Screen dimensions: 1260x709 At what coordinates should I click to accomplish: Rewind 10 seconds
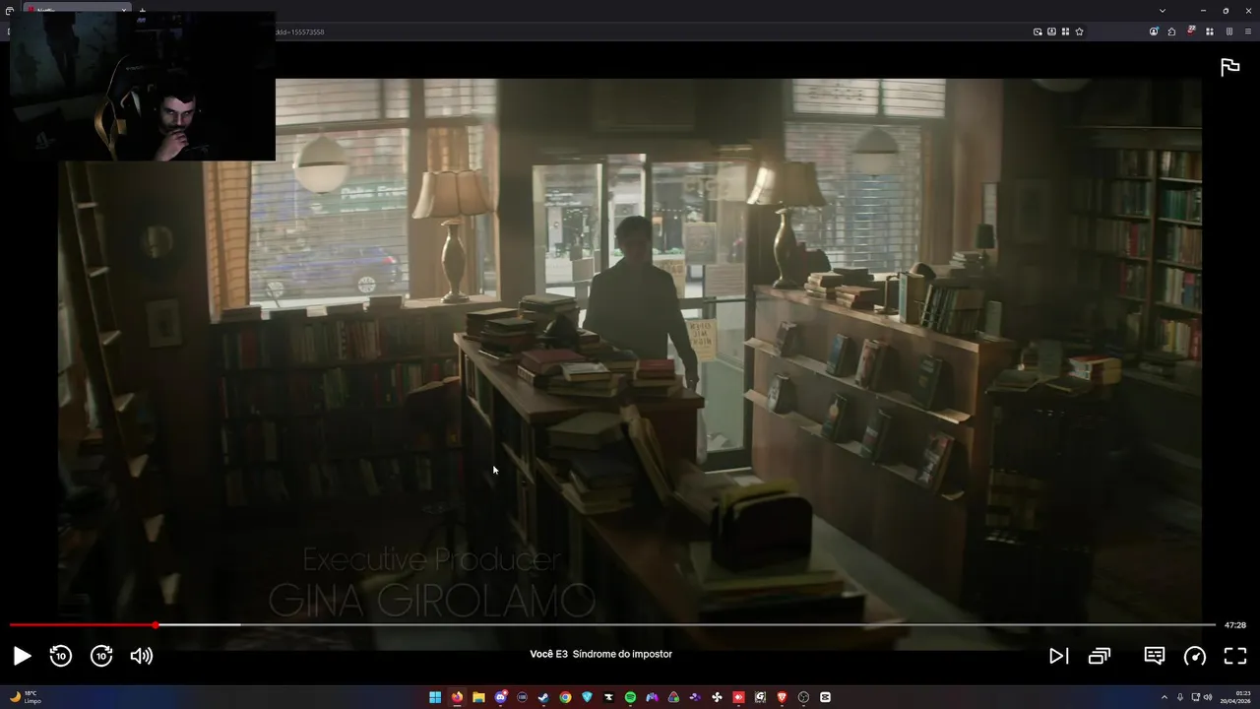61,656
